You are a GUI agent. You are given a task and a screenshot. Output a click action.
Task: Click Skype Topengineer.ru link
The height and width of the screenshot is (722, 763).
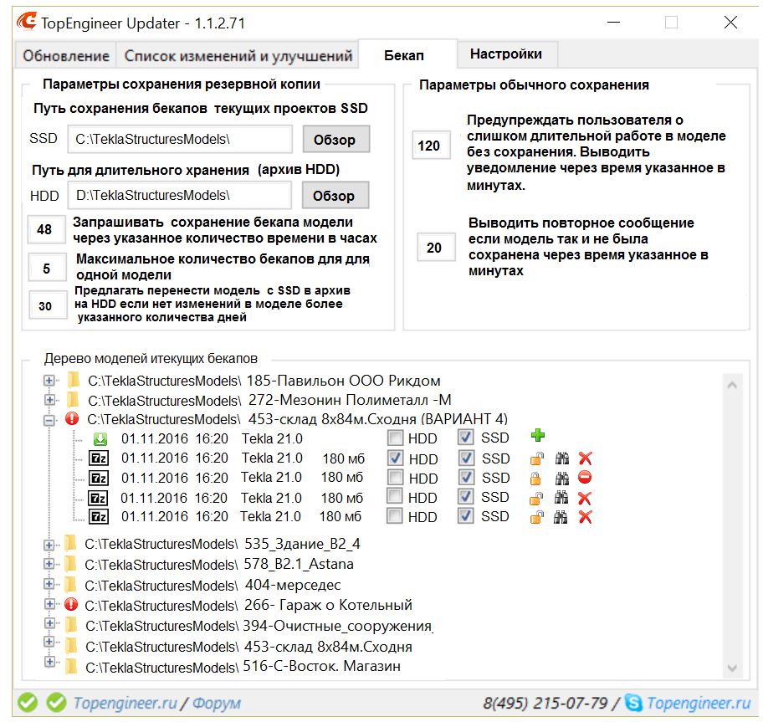(699, 703)
